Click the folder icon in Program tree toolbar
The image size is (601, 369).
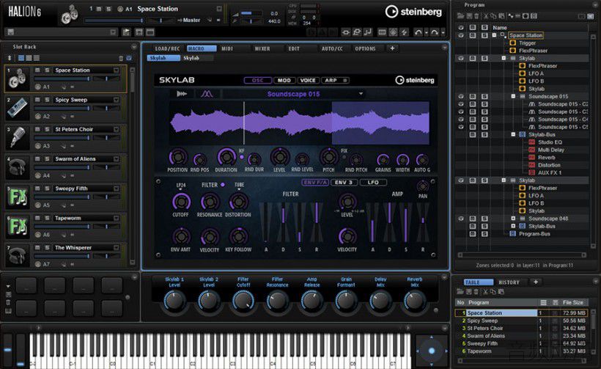click(460, 16)
